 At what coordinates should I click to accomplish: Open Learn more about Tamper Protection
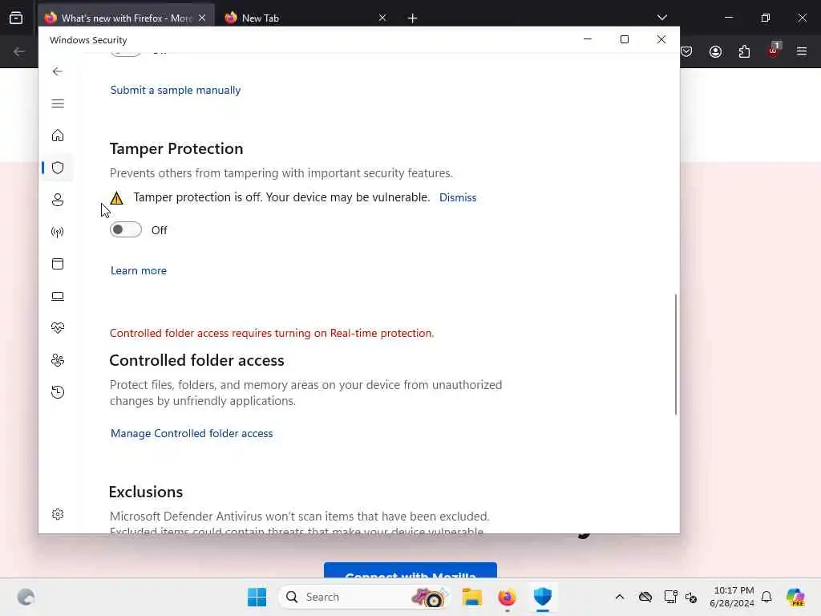pos(139,271)
